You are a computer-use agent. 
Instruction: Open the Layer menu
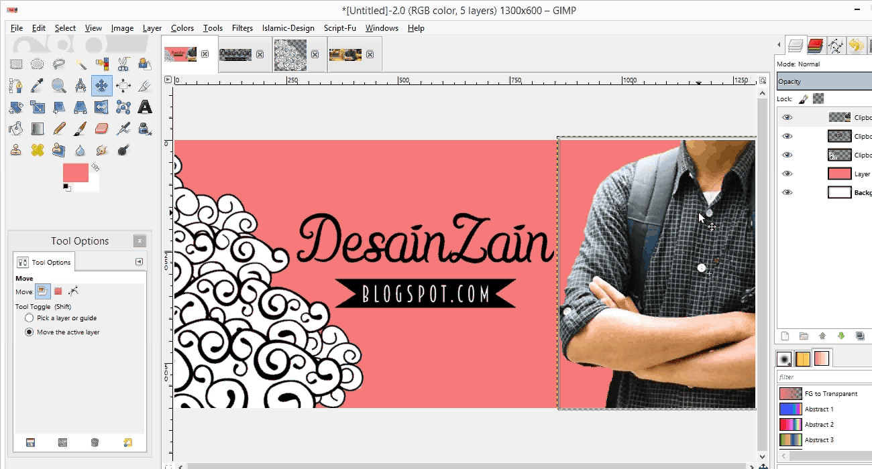(x=152, y=28)
